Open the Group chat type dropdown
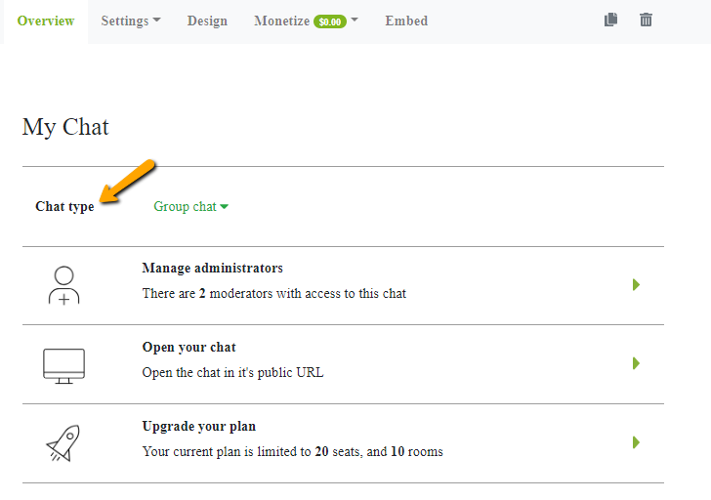This screenshot has height=500, width=711. 190,206
